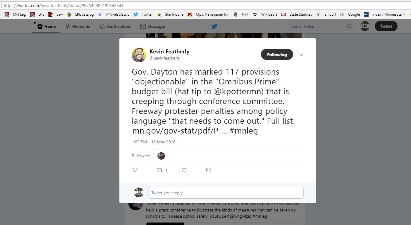Viewport: 411px width, 225px height.
Task: Expand the tweet options chevron
Action: click(x=301, y=55)
